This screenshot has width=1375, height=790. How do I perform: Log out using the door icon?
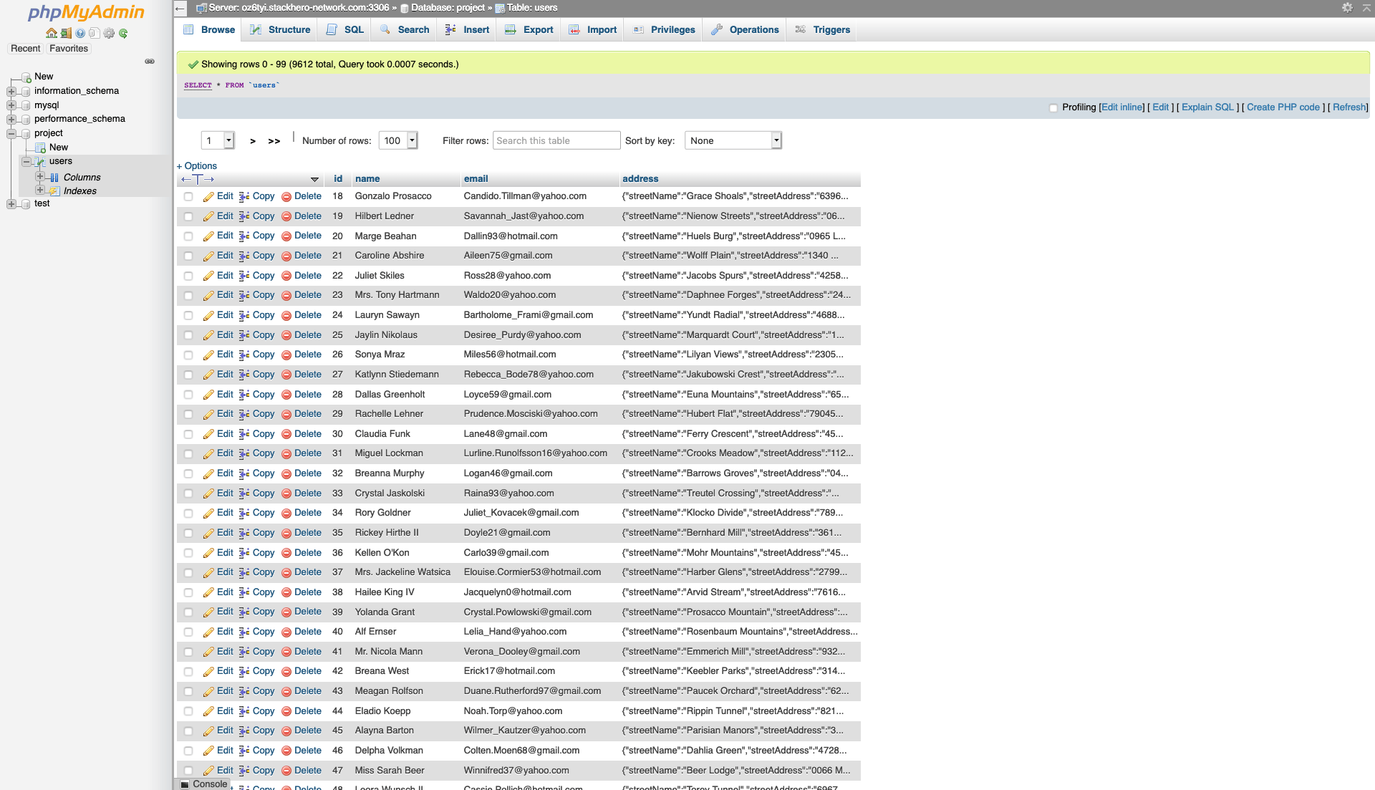[x=65, y=33]
